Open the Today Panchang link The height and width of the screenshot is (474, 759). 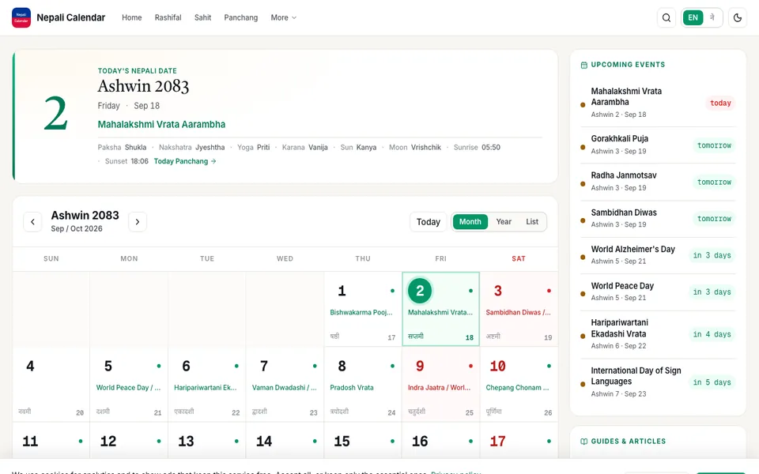pyautogui.click(x=185, y=161)
